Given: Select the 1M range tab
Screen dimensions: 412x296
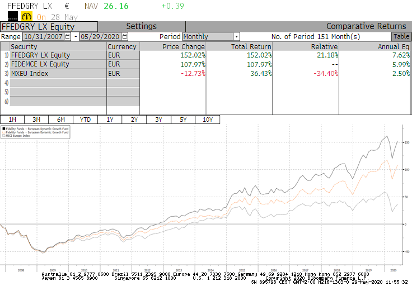Looking at the screenshot, I should click(x=12, y=120).
